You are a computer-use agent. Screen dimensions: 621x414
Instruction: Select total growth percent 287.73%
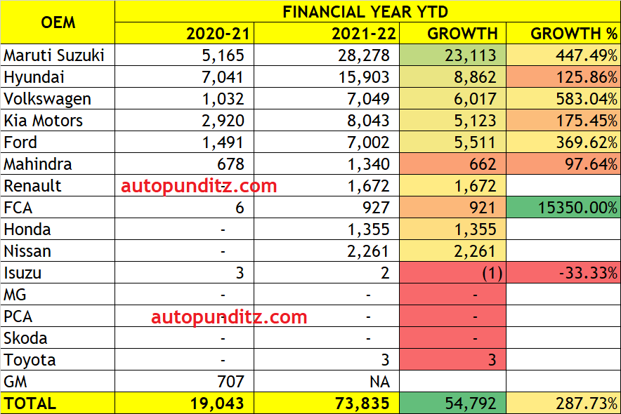pyautogui.click(x=563, y=403)
